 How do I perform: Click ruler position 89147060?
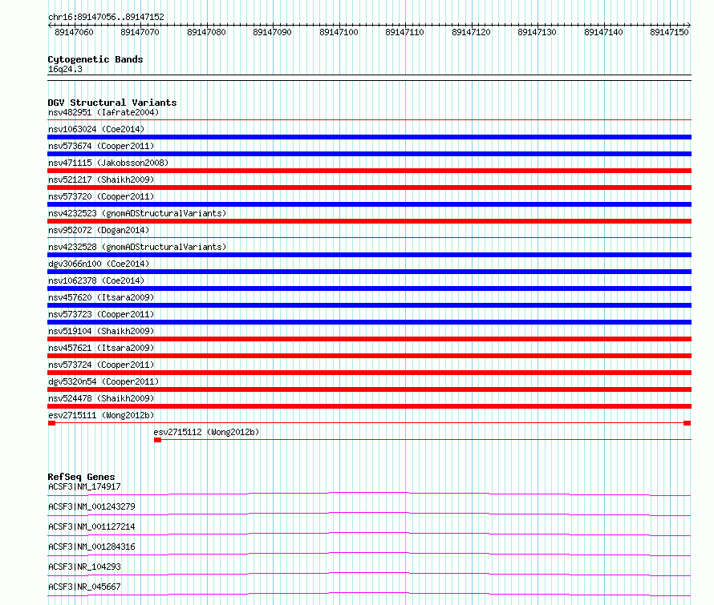pos(74,32)
